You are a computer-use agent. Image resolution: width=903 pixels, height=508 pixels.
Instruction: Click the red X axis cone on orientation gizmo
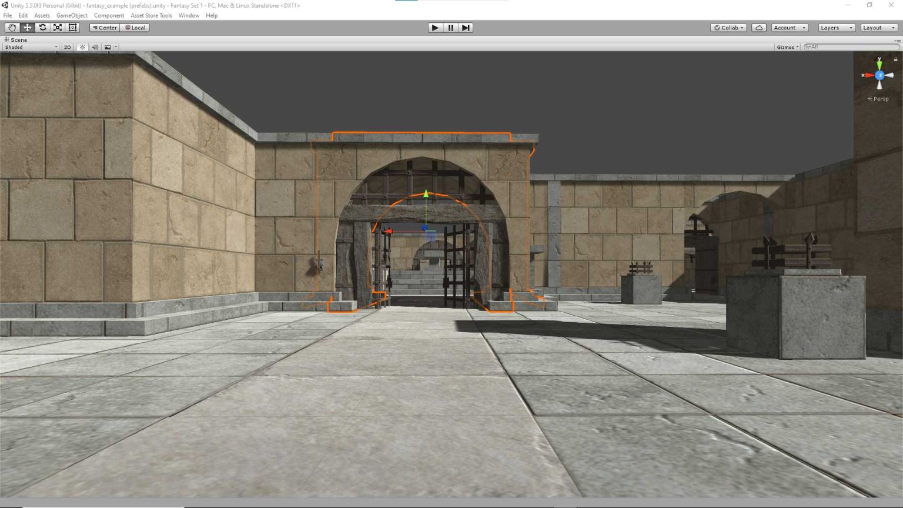click(868, 75)
